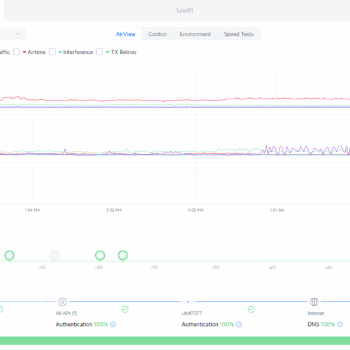Click the 5:03 PM time axis label
This screenshot has width=350, height=350.
tap(114, 210)
